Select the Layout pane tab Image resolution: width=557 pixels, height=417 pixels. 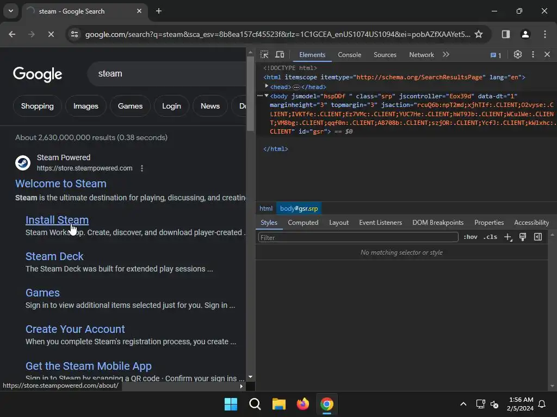point(339,223)
